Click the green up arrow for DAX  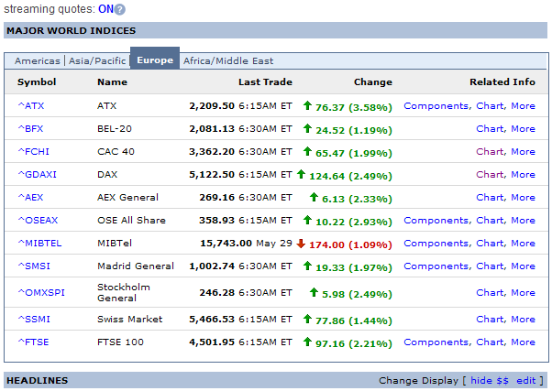(301, 174)
